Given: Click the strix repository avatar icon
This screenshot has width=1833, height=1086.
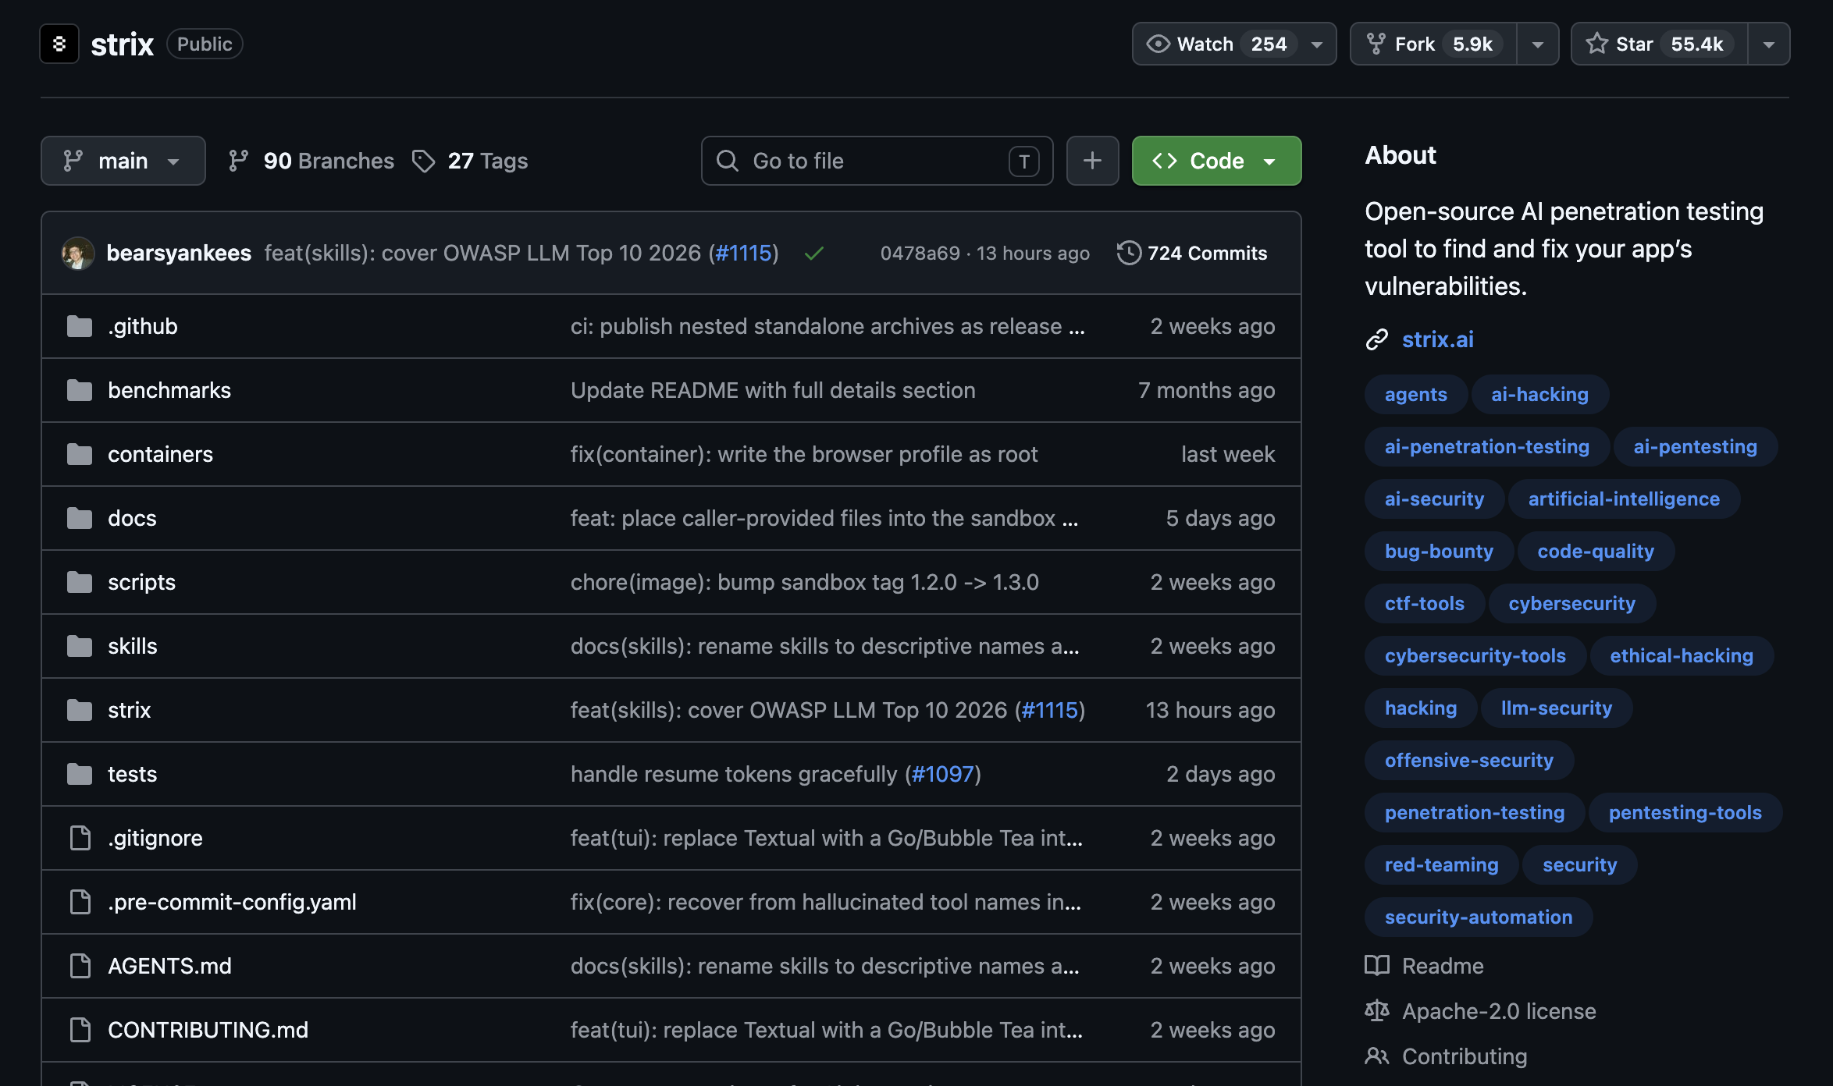Looking at the screenshot, I should click(x=59, y=44).
